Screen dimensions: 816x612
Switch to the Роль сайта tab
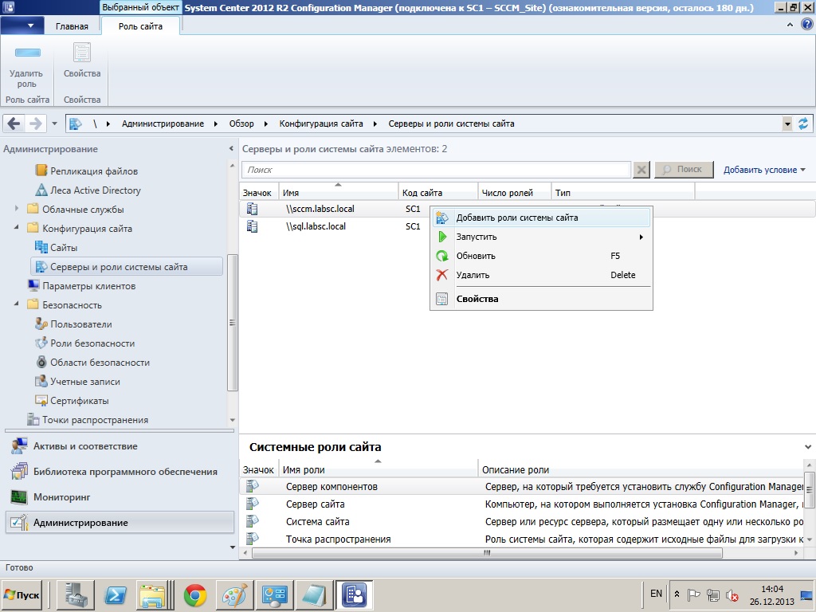pos(140,26)
